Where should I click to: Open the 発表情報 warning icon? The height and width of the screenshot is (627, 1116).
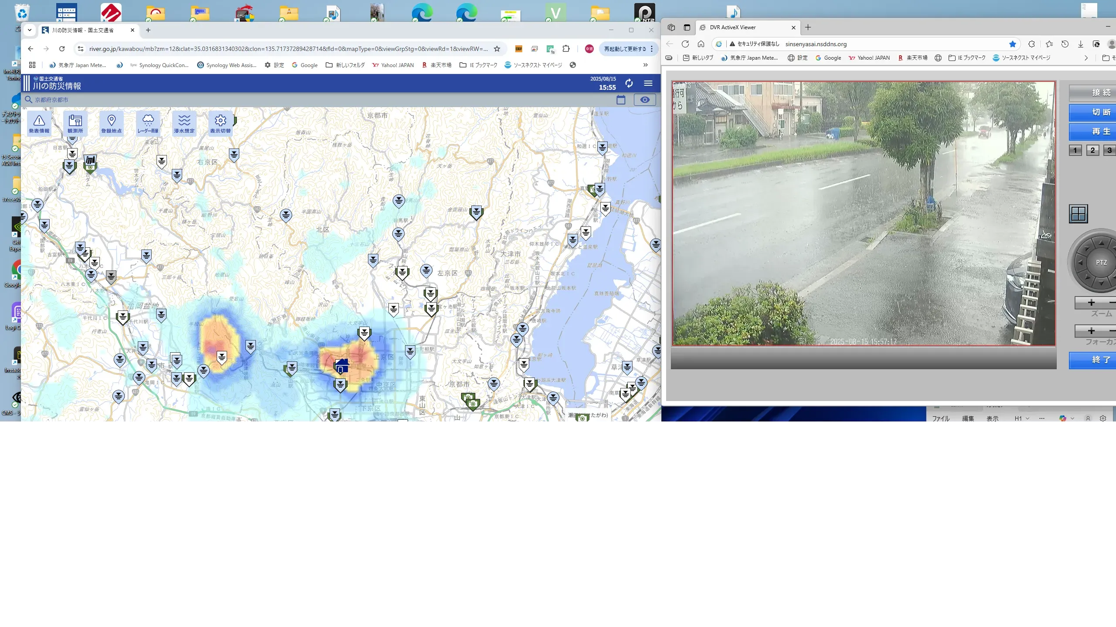click(x=39, y=124)
